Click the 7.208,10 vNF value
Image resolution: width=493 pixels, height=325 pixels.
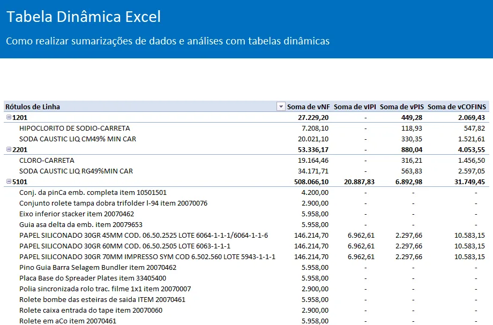click(x=315, y=128)
